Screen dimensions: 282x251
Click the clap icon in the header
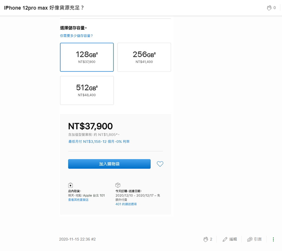click(x=269, y=8)
